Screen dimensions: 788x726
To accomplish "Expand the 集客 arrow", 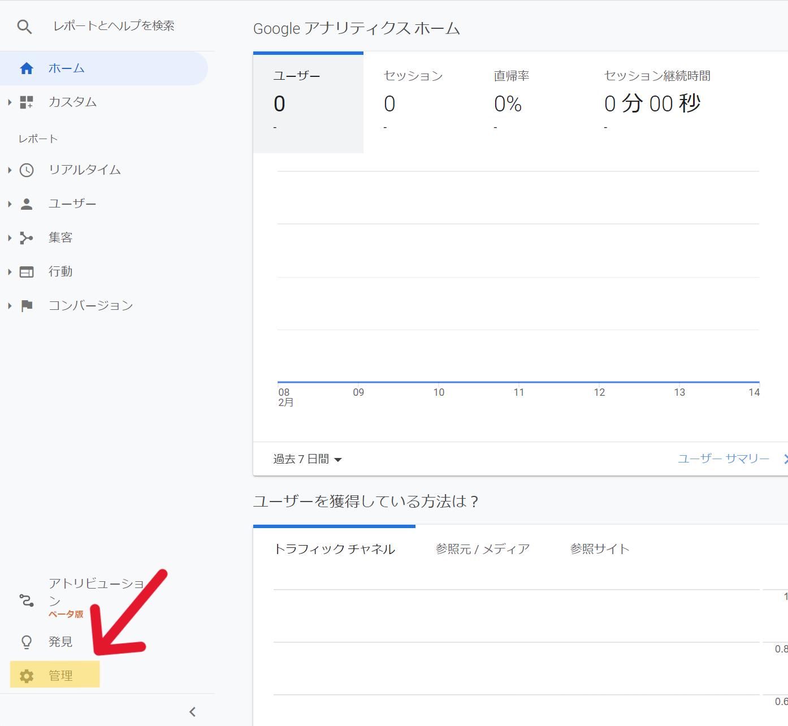I will [10, 238].
